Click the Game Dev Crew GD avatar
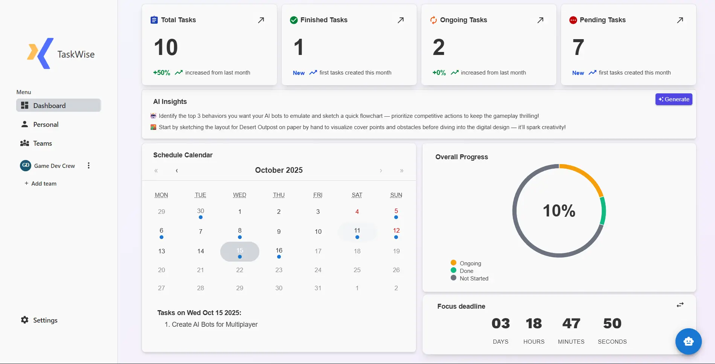The width and height of the screenshot is (715, 364). coord(26,166)
